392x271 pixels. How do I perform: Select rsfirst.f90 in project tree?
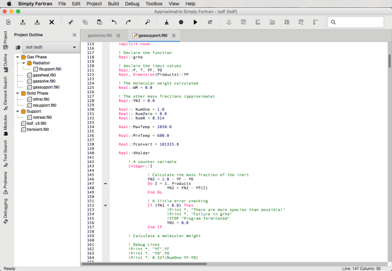click(38, 99)
